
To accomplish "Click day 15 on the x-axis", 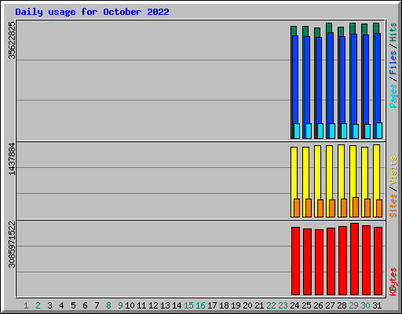I will 188,305.
